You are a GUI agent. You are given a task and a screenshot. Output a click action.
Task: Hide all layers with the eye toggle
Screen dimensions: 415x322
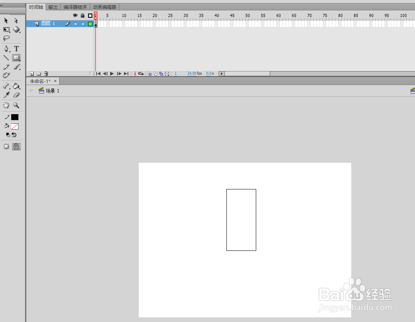tap(75, 15)
